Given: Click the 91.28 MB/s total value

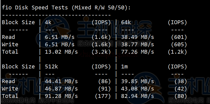Looking at the screenshot, I should coord(61,96).
